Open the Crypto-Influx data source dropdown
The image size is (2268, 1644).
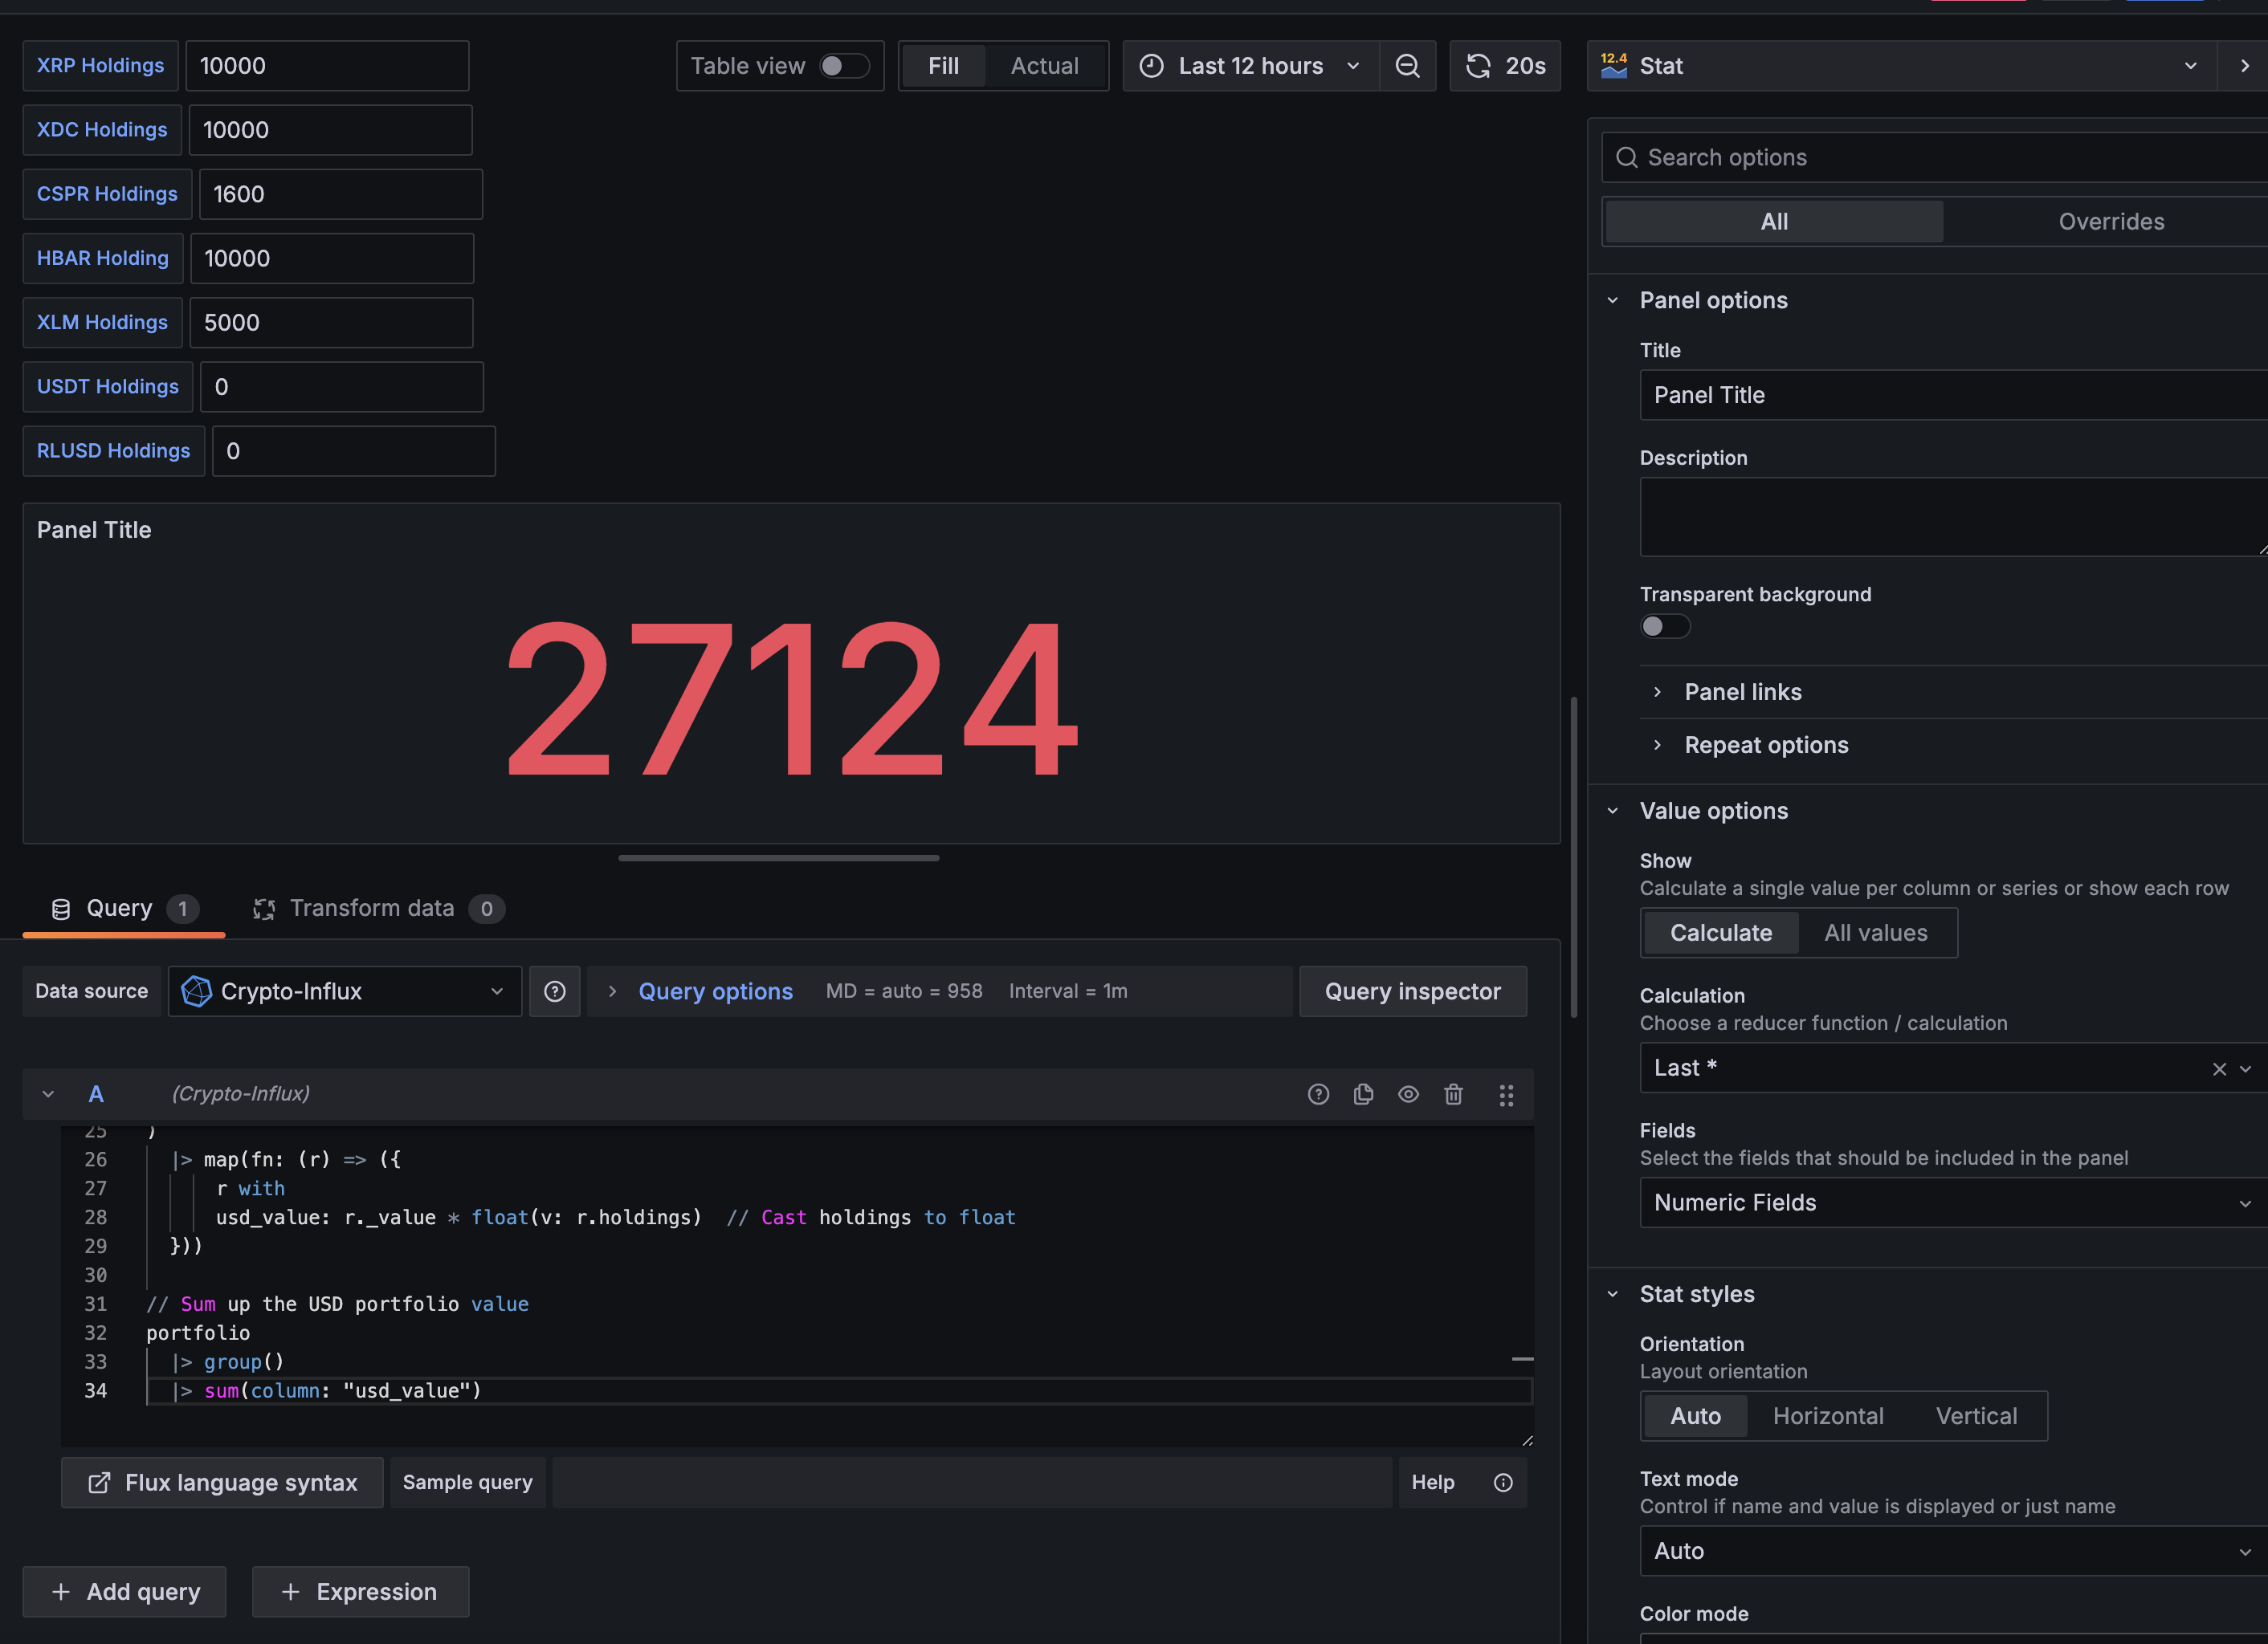[344, 991]
